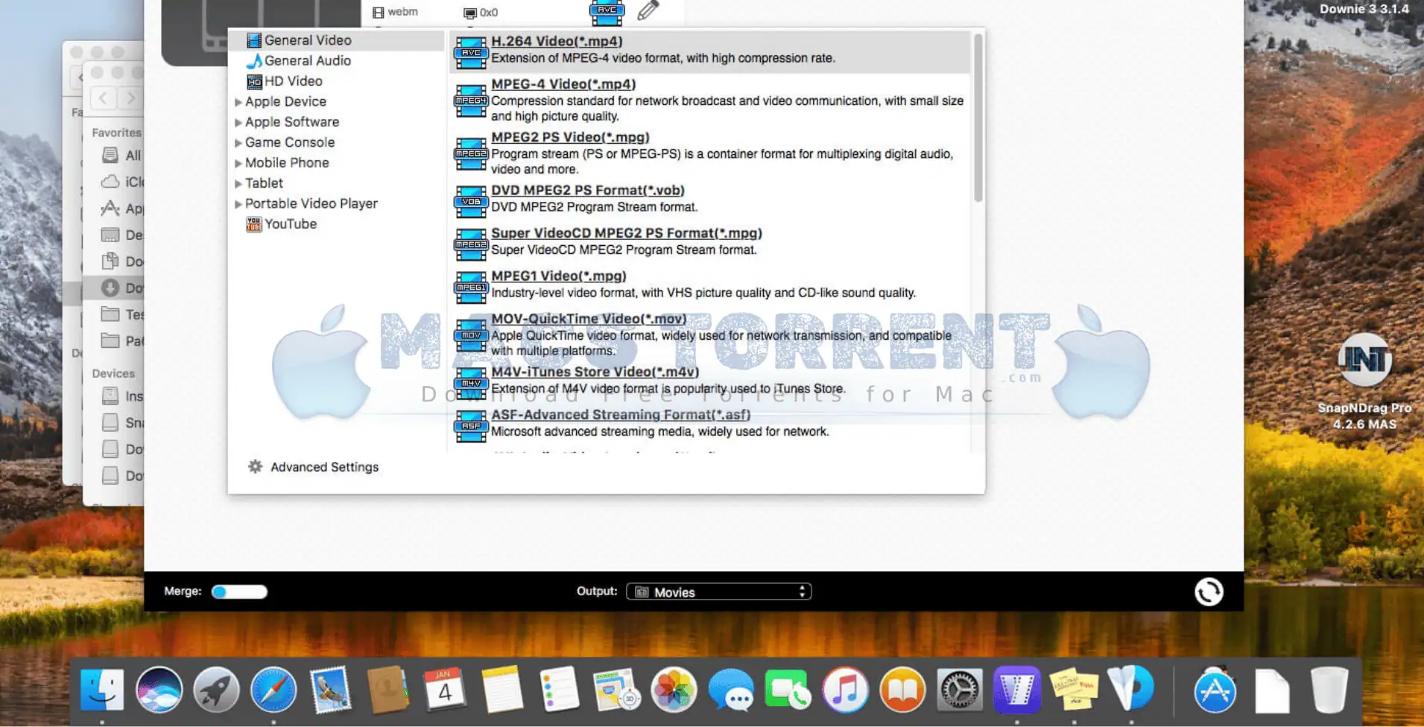The width and height of the screenshot is (1424, 727).
Task: Open Launchpad from the dock
Action: 216,690
